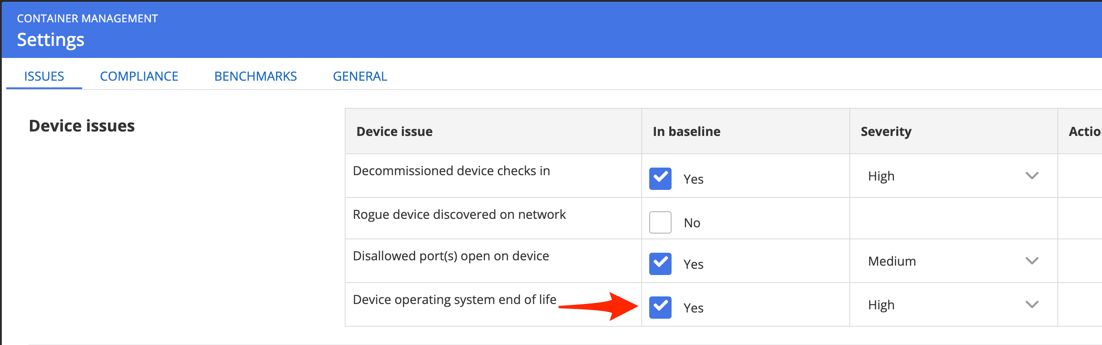Click the chevron arrow beside Medium
This screenshot has height=345, width=1102.
tap(1031, 261)
